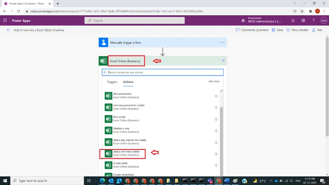
Task: Select Add a row into a table action
Action: [161, 154]
